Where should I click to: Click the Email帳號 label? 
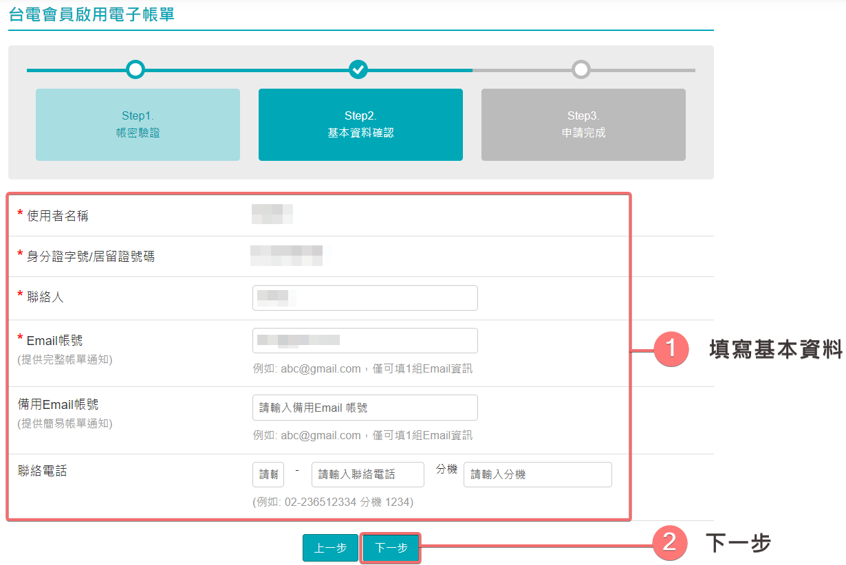(55, 340)
